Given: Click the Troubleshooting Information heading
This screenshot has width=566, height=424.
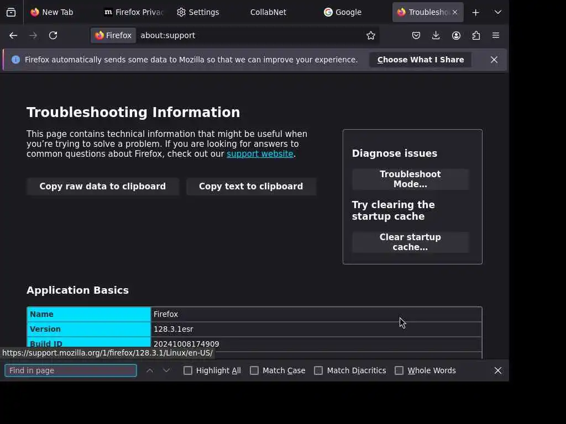Looking at the screenshot, I should pos(133,113).
